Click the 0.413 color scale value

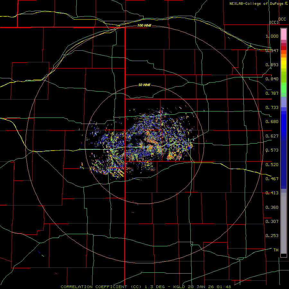tap(272, 193)
